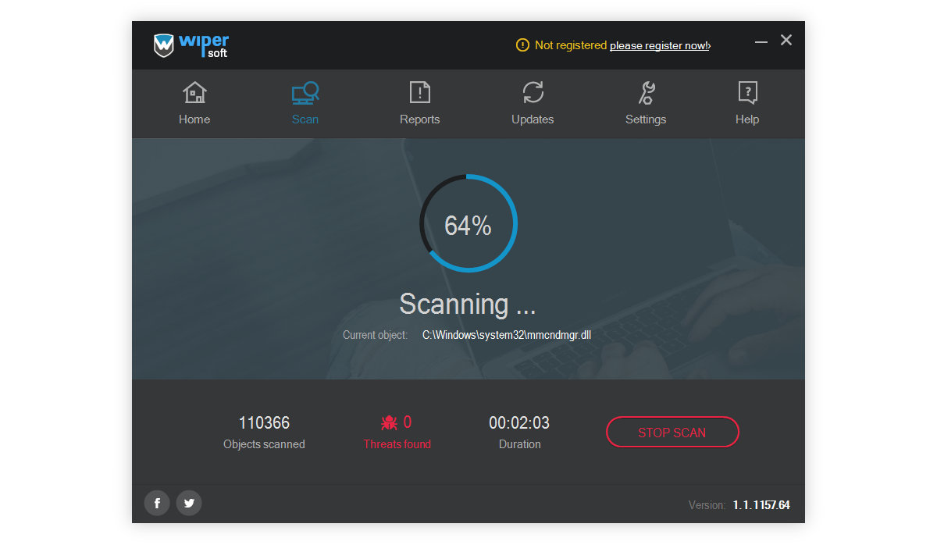This screenshot has height=545, width=937.
Task: Click the 'Duration' label
Action: [520, 444]
